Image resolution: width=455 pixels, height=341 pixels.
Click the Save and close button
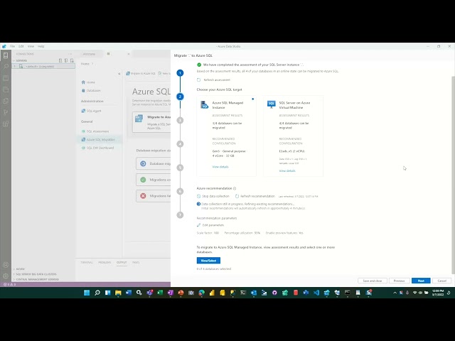[373, 281]
